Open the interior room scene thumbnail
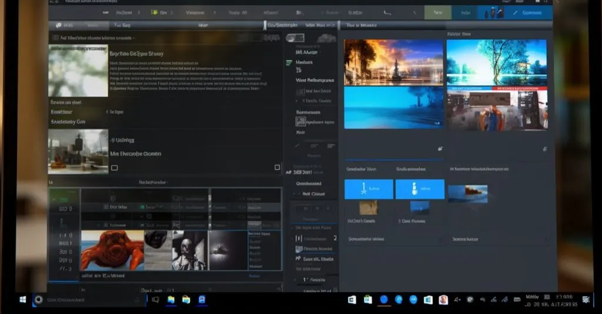 pyautogui.click(x=78, y=151)
